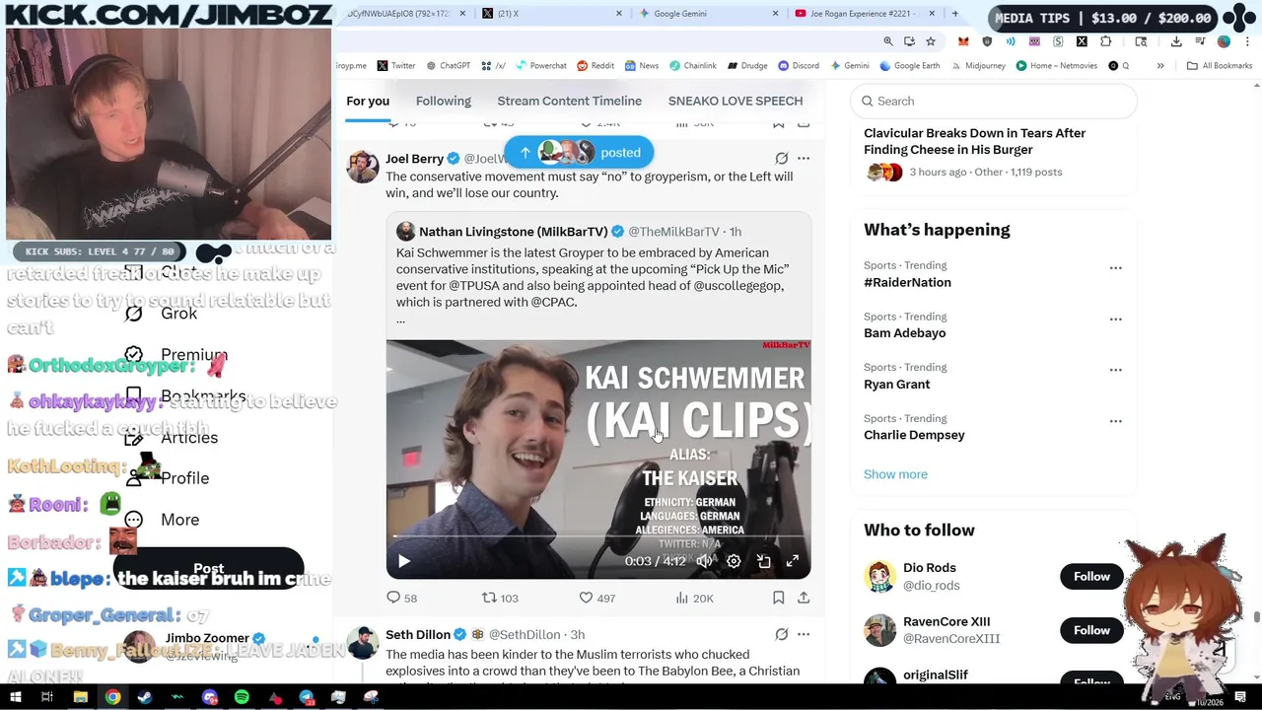Mute the video volume icon

pos(704,561)
